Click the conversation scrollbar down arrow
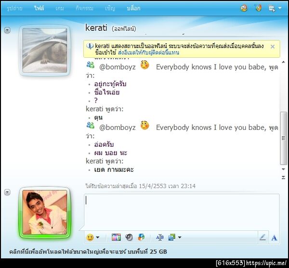 tap(283, 169)
